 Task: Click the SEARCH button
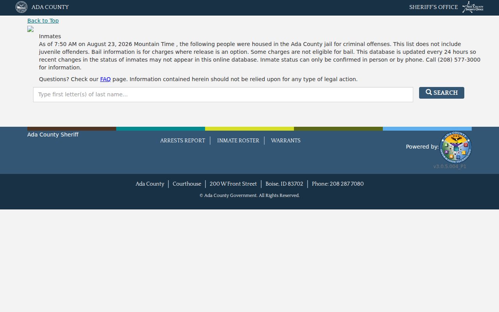click(442, 93)
